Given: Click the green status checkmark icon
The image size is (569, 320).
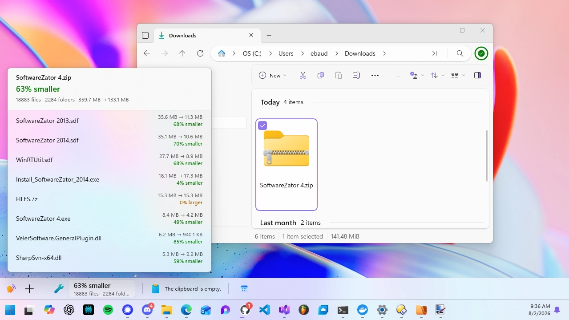Looking at the screenshot, I should (x=481, y=53).
